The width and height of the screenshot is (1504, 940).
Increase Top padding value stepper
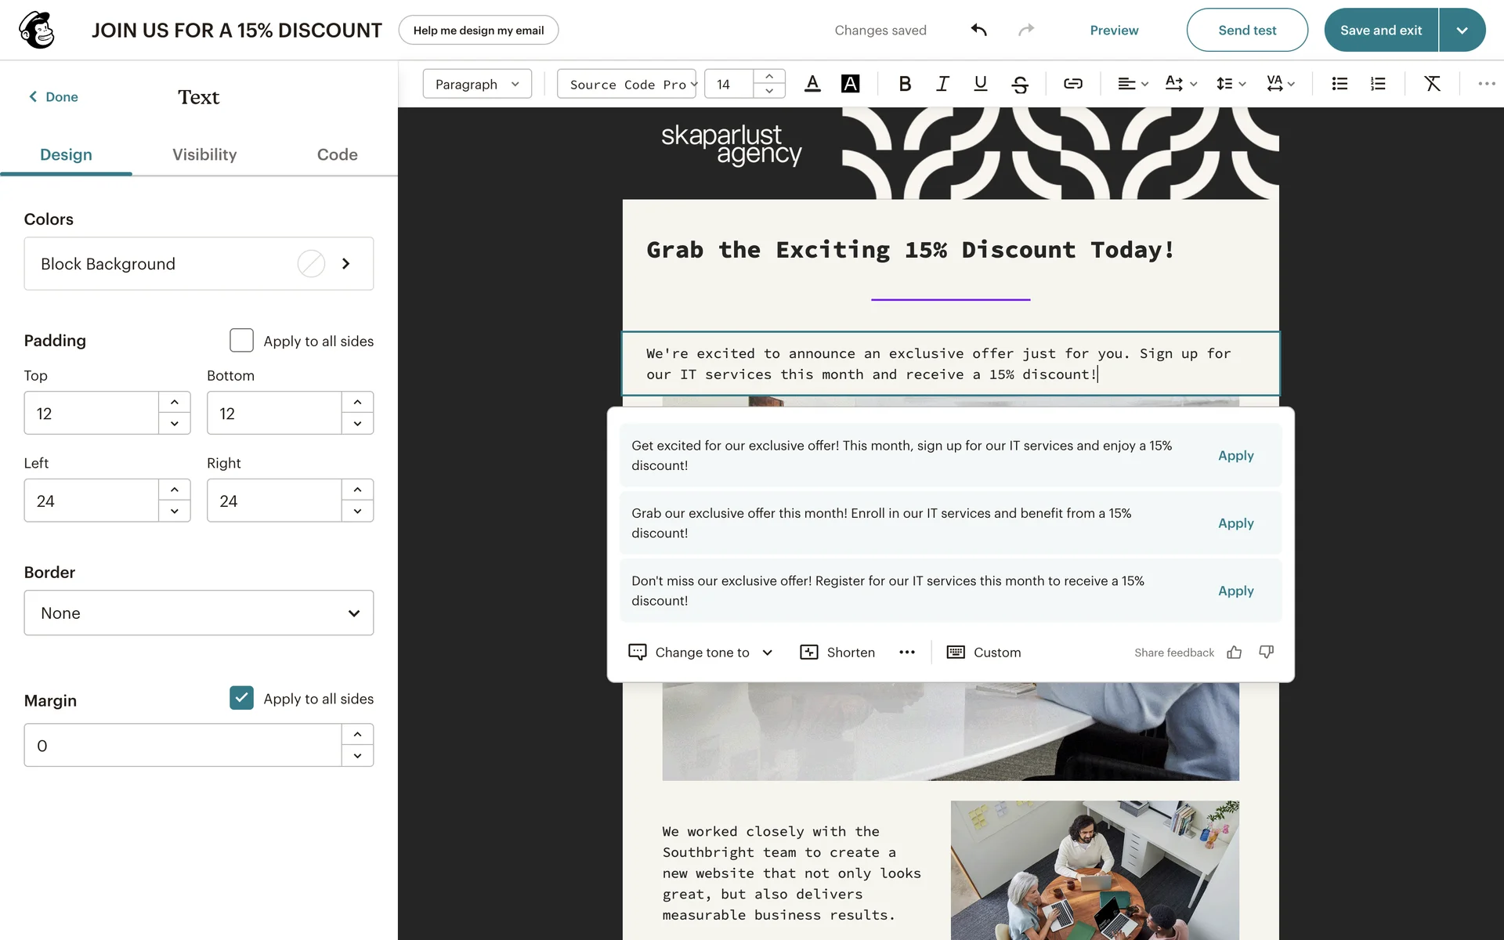[x=174, y=403]
